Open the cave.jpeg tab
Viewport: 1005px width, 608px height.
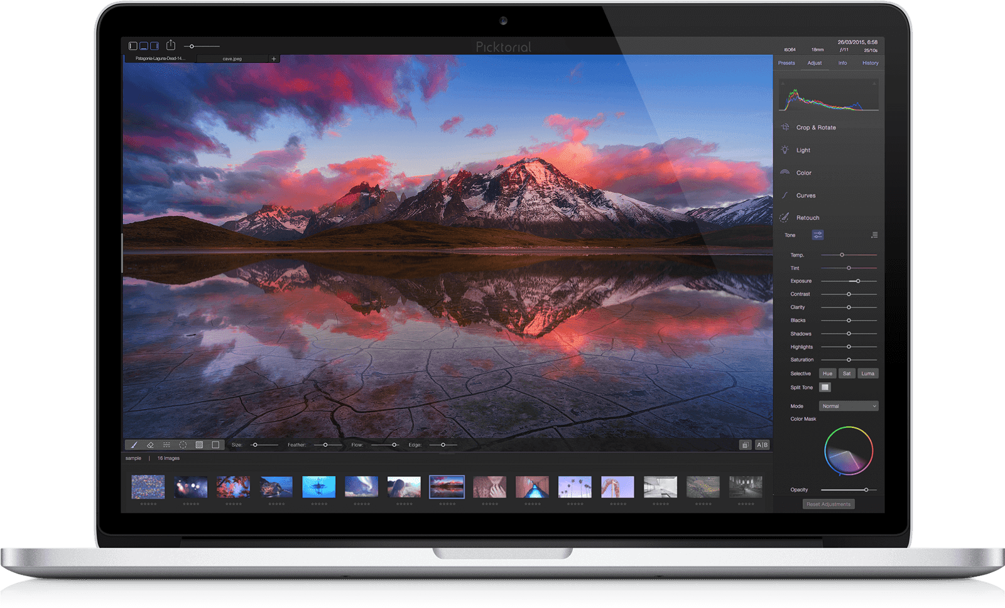[233, 58]
